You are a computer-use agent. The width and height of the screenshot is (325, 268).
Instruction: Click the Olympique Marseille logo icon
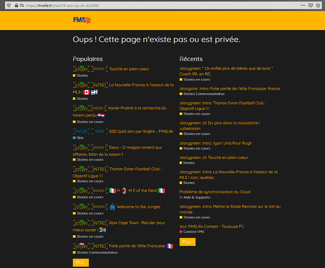113,207
